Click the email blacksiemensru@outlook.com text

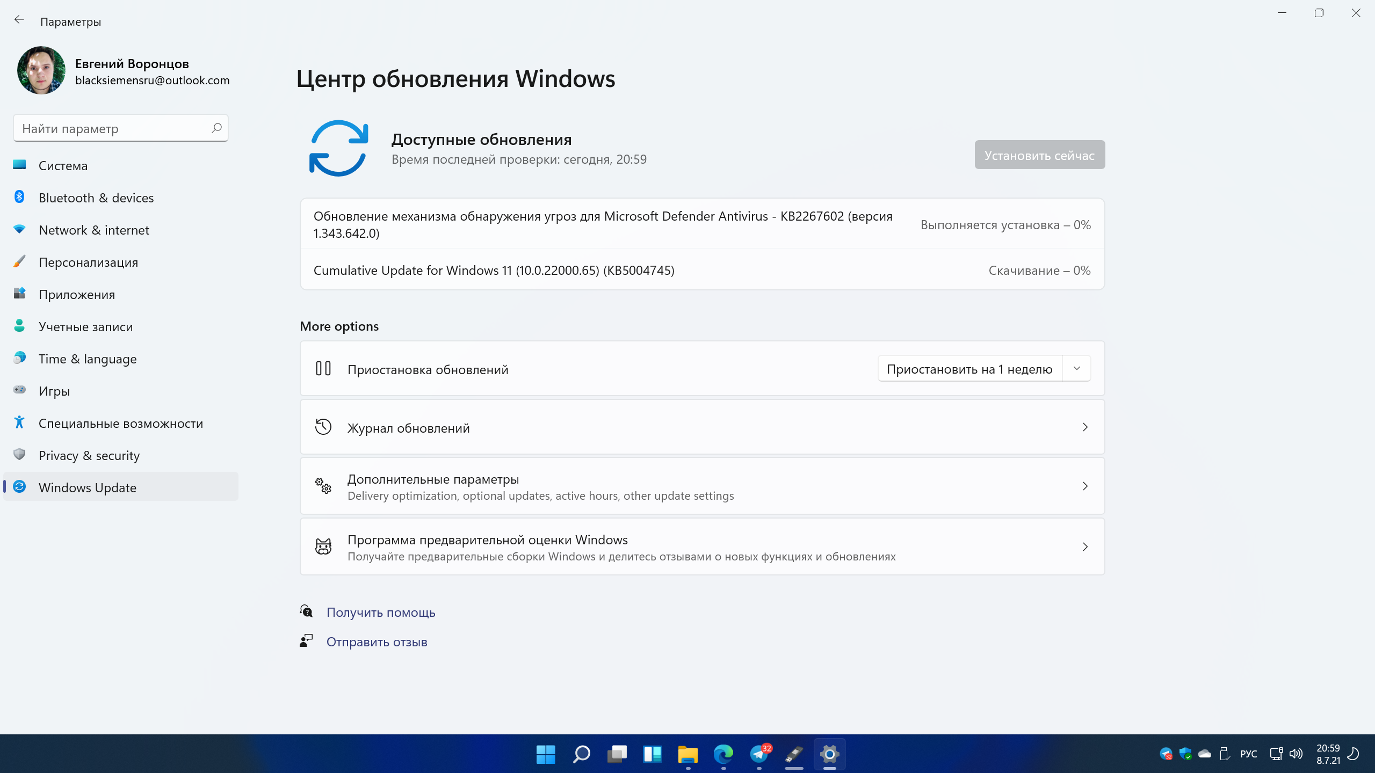(153, 80)
